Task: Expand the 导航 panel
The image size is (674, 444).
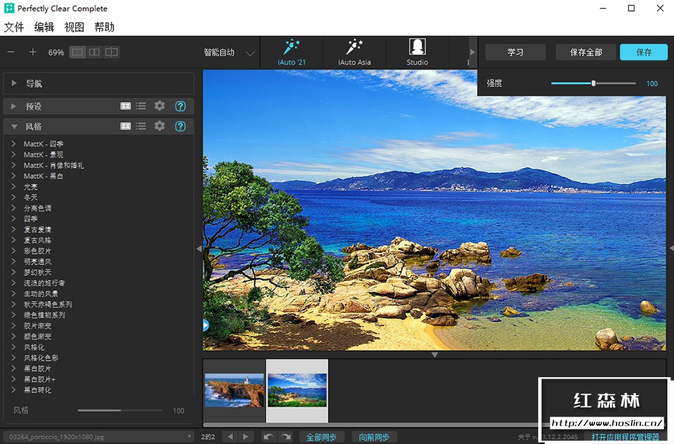Action: coord(14,83)
